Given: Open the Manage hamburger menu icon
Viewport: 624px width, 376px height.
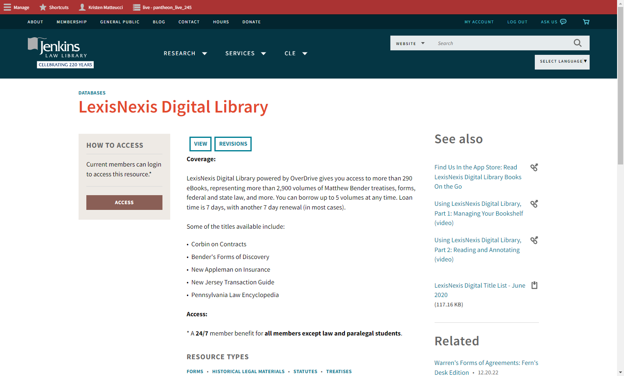Looking at the screenshot, I should (x=7, y=7).
